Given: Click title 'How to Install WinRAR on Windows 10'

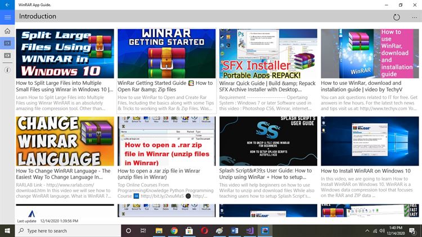Looking at the screenshot, I should pos(366,171).
